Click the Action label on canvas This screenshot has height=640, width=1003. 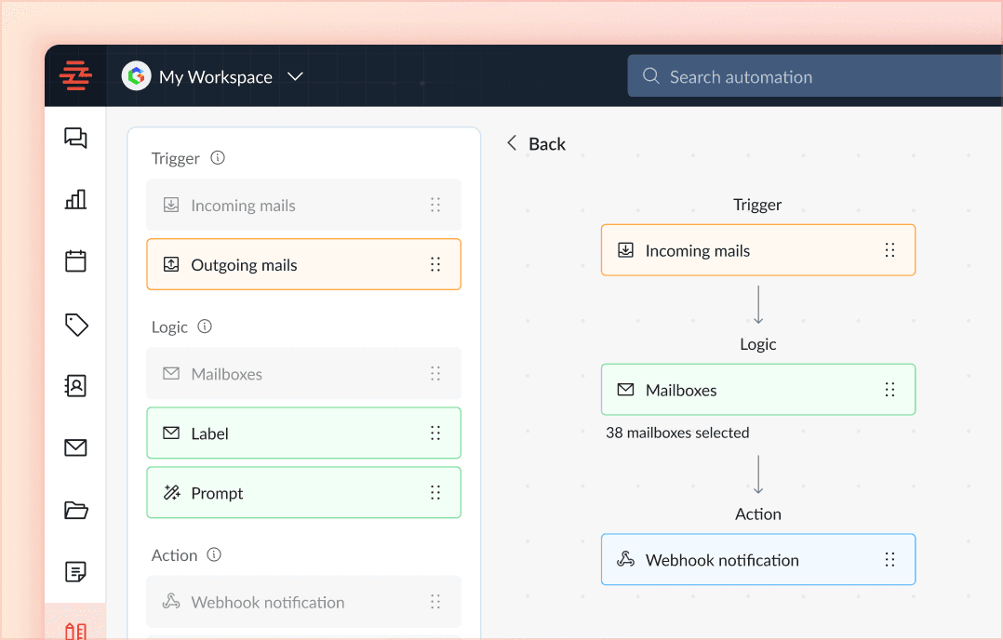[758, 514]
